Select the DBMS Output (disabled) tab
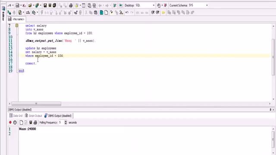276x155 pixels. 58,116
